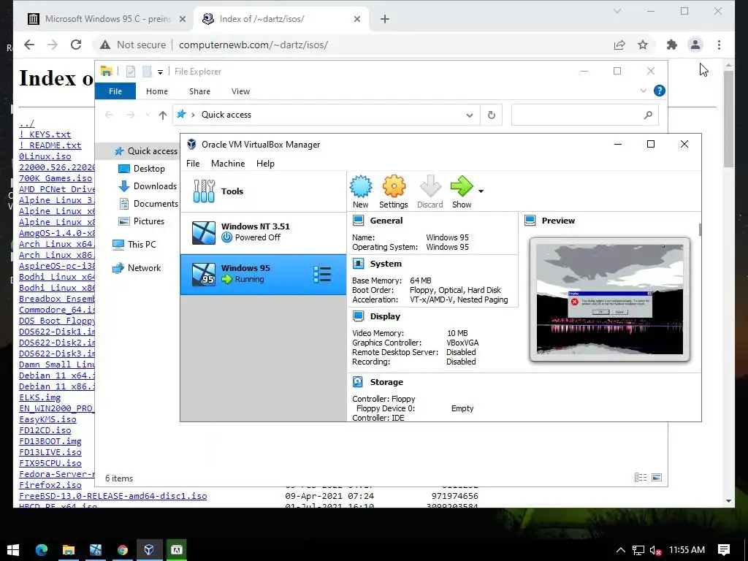748x561 pixels.
Task: Launch Microsoft Edge from the taskbar
Action: pyautogui.click(x=42, y=550)
